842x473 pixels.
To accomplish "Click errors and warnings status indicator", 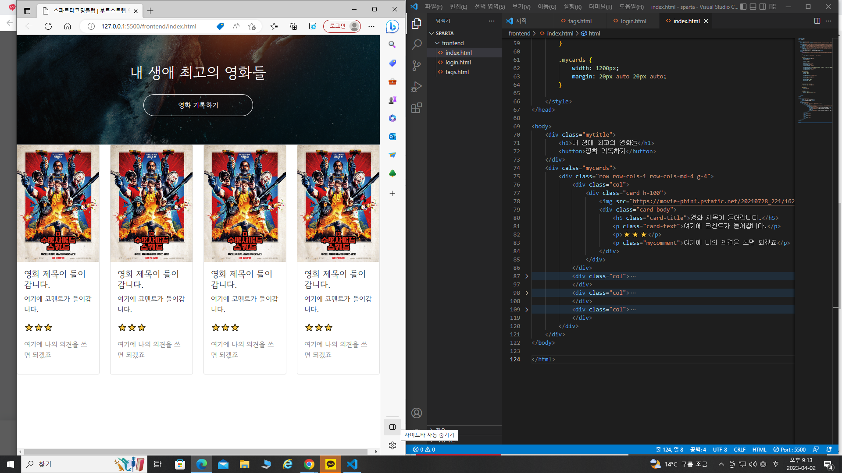I will [424, 449].
